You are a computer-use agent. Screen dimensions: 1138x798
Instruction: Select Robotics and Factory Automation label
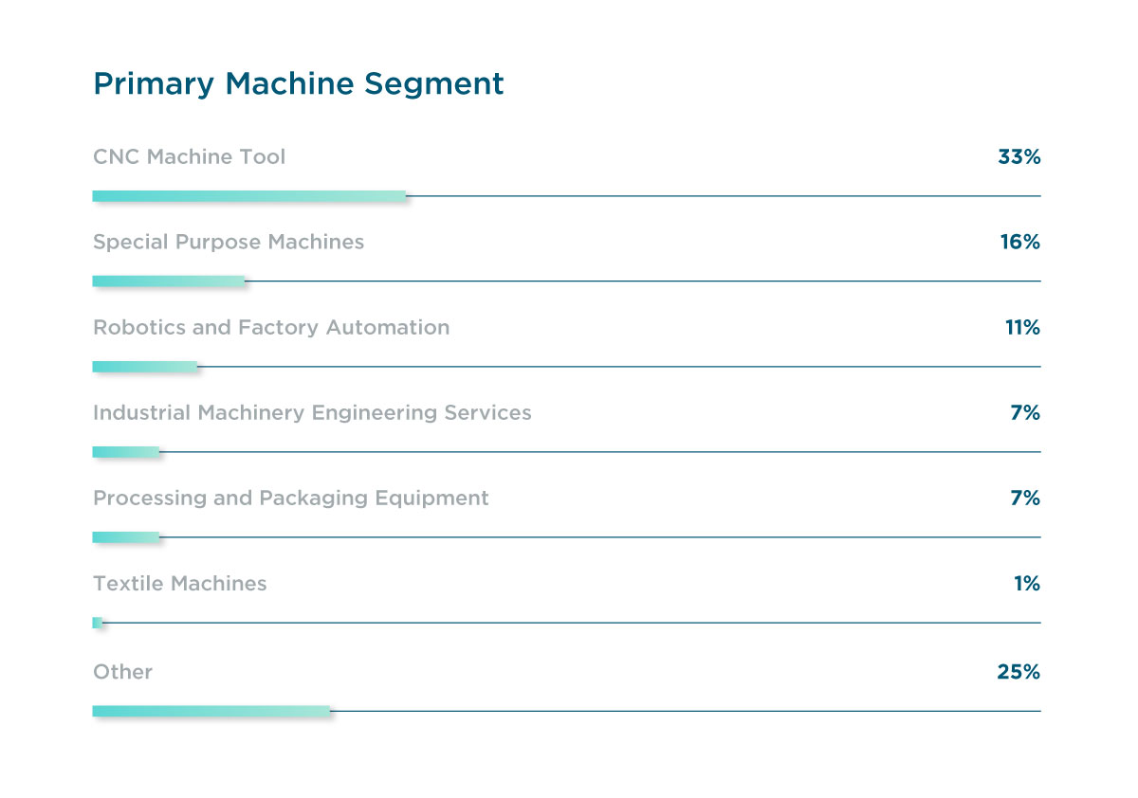coord(271,328)
